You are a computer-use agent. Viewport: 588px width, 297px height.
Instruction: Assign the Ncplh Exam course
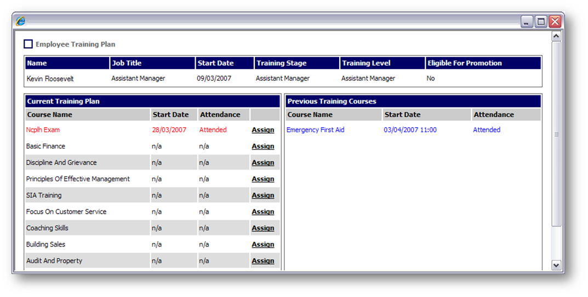point(262,130)
